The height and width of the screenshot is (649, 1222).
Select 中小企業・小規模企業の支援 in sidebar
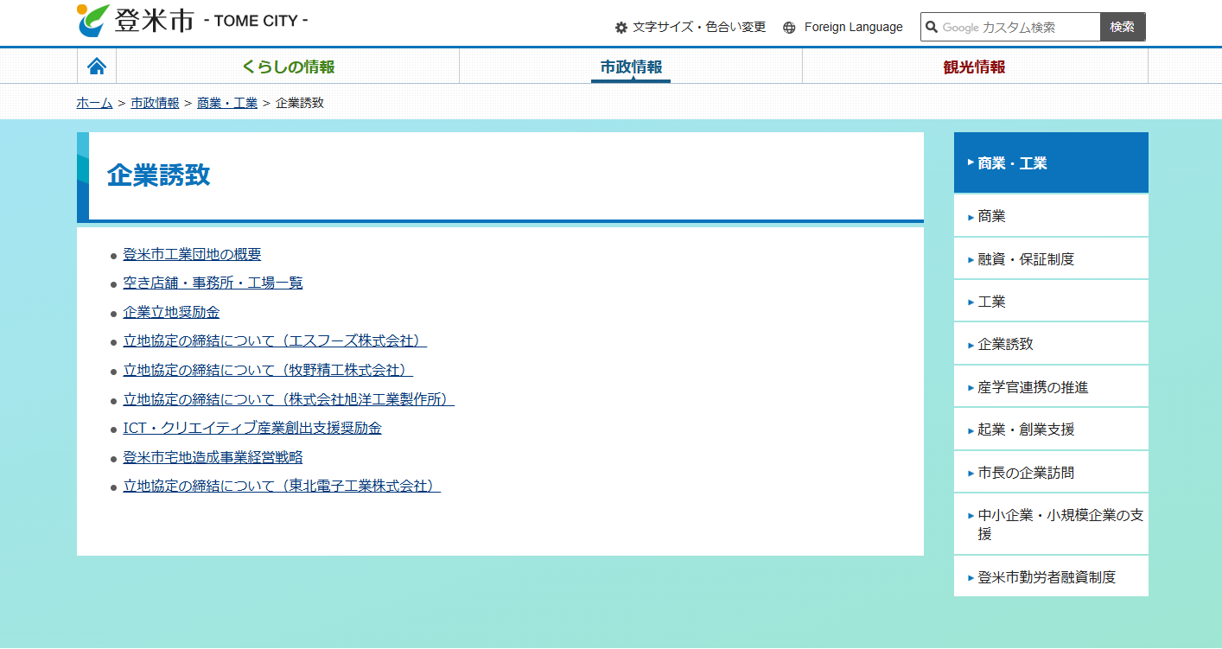click(1051, 525)
